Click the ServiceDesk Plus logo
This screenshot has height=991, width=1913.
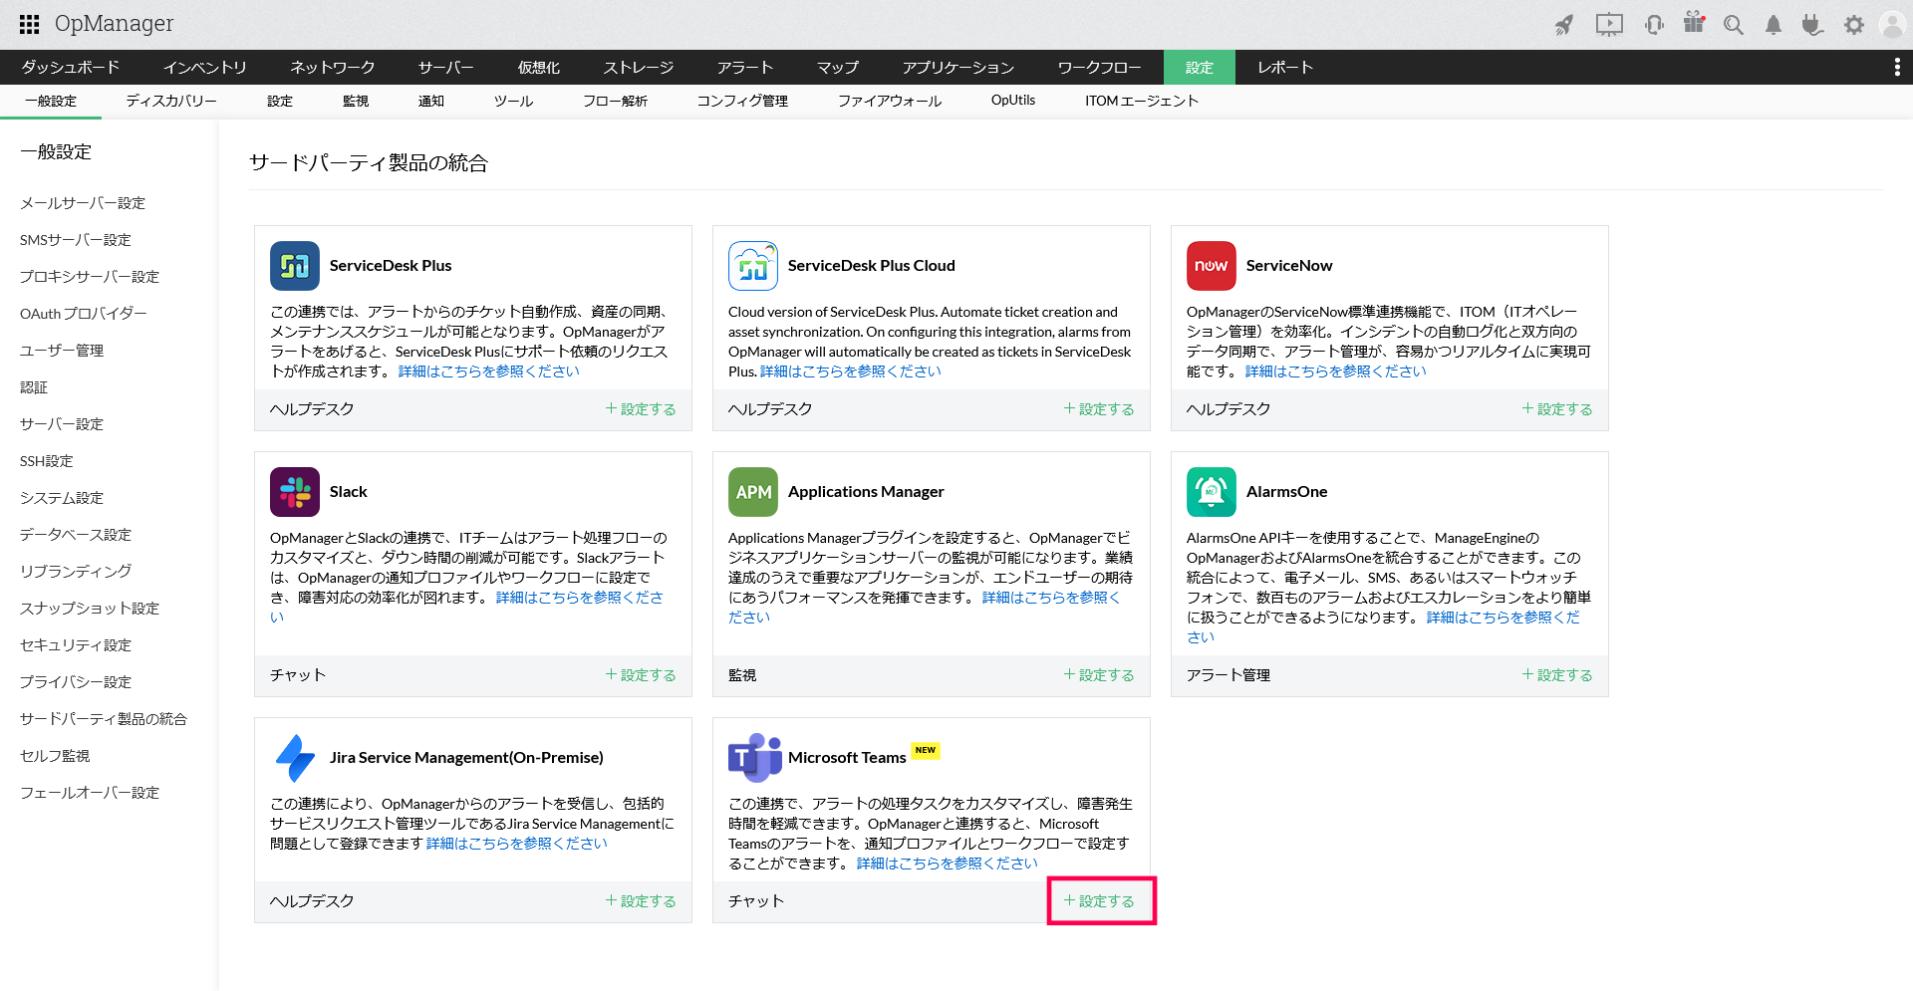(x=294, y=266)
